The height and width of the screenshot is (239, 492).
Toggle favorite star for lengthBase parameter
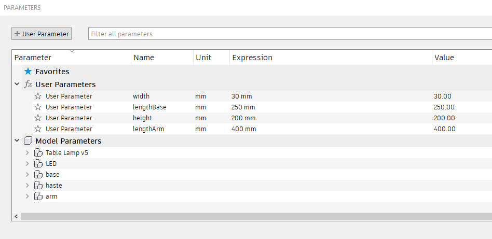(38, 107)
